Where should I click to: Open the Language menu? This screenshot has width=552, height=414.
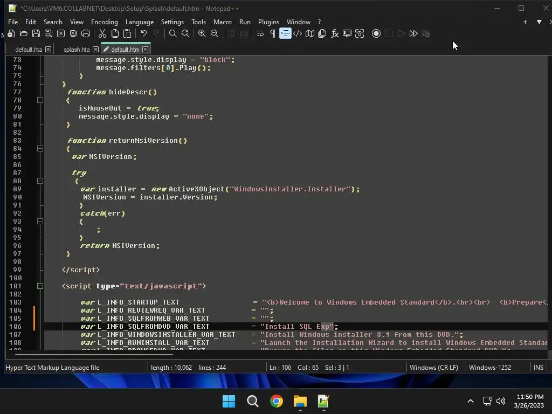(140, 22)
